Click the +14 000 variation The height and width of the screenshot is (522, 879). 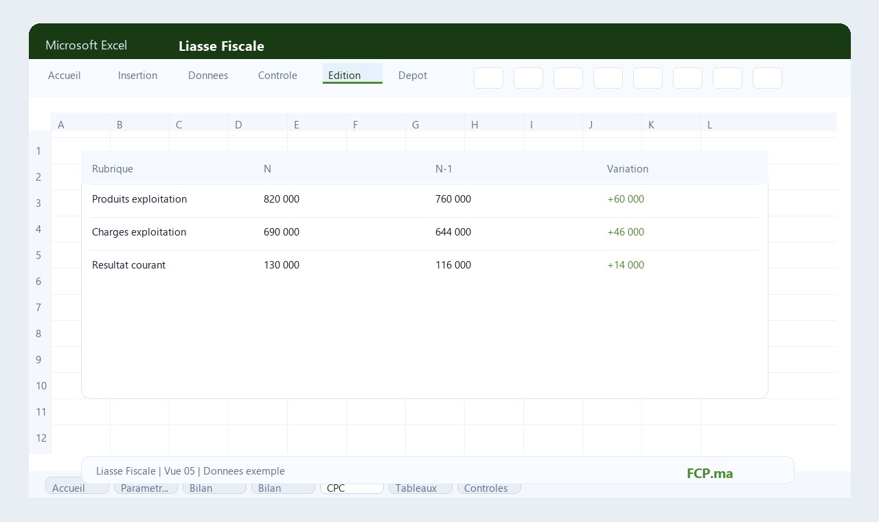[x=626, y=265]
